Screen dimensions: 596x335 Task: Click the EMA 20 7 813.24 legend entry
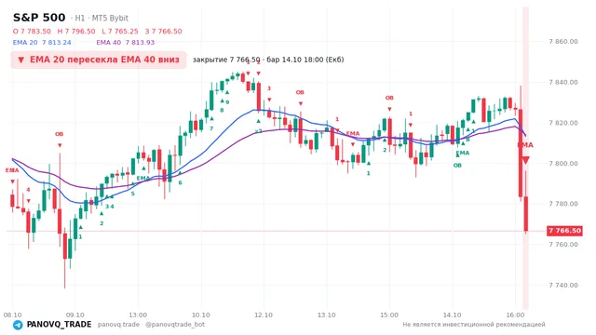(42, 42)
